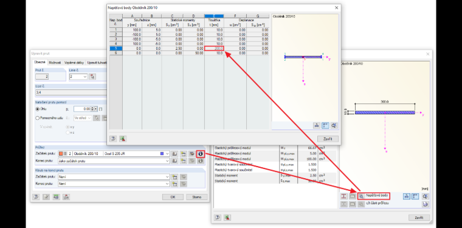The height and width of the screenshot is (228, 462).
Task: Select row header 1 in stress points table
Action: tap(115, 30)
